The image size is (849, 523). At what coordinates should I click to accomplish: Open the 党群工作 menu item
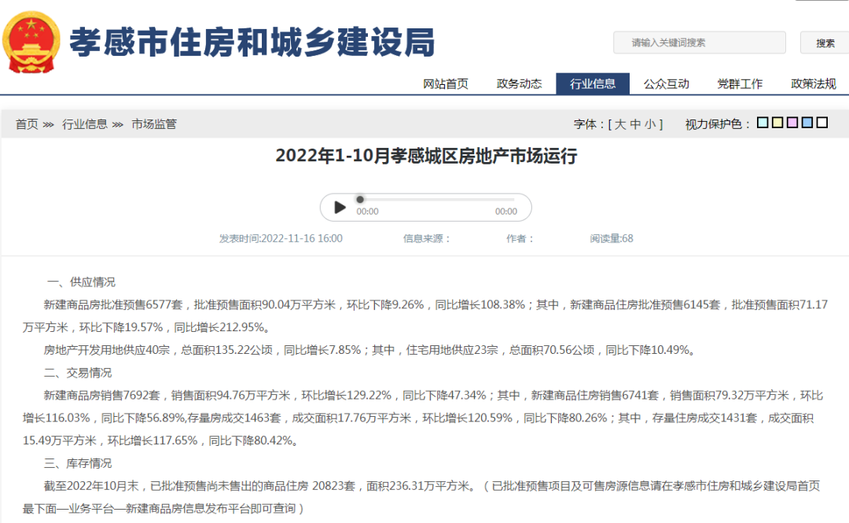coord(740,84)
